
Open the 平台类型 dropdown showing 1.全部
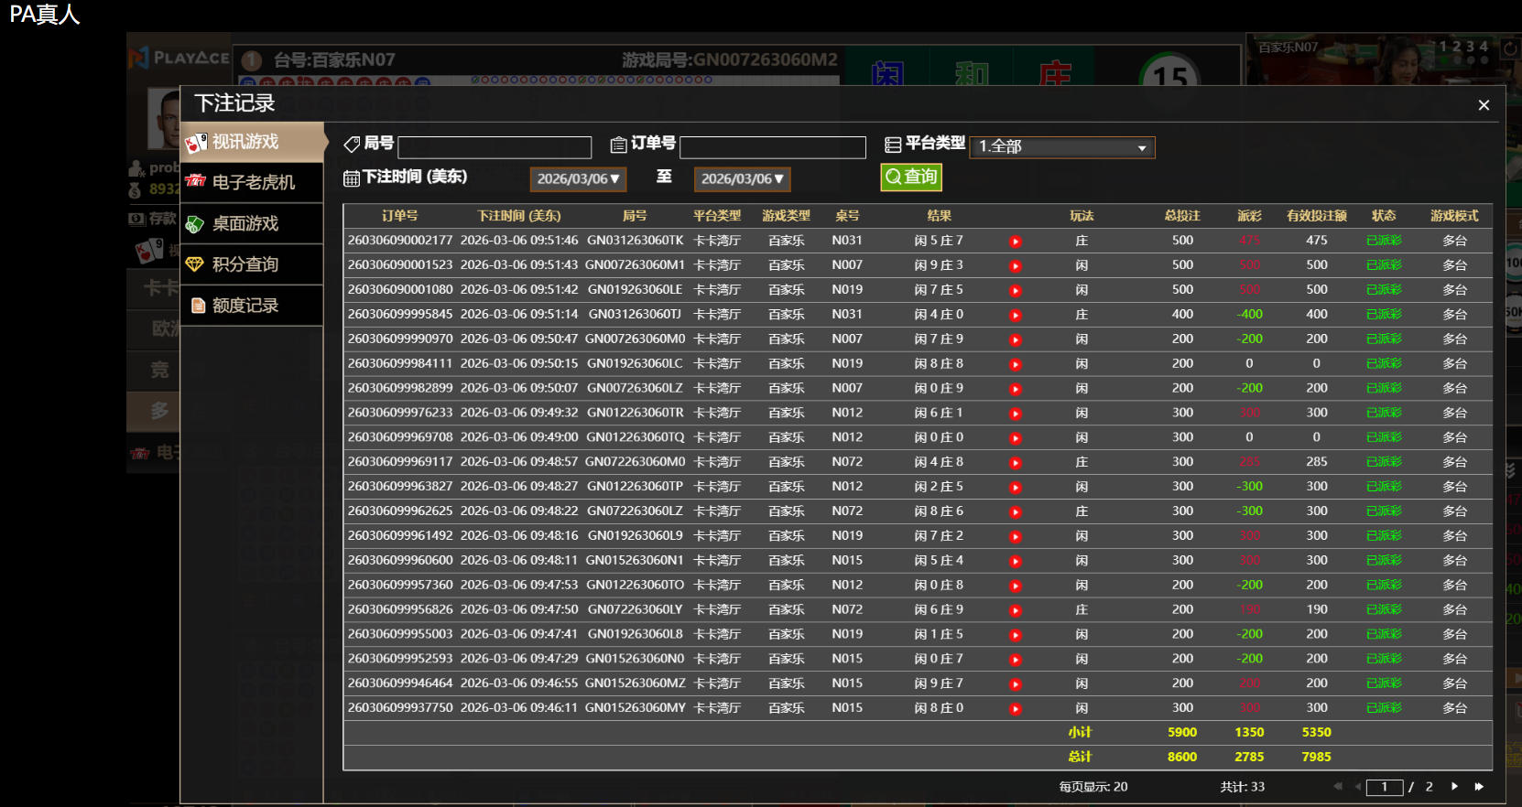[1061, 147]
